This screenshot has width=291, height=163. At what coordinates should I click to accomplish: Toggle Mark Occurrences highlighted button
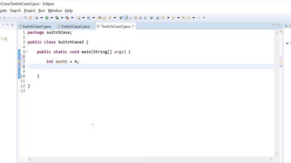pyautogui.click(x=126, y=18)
